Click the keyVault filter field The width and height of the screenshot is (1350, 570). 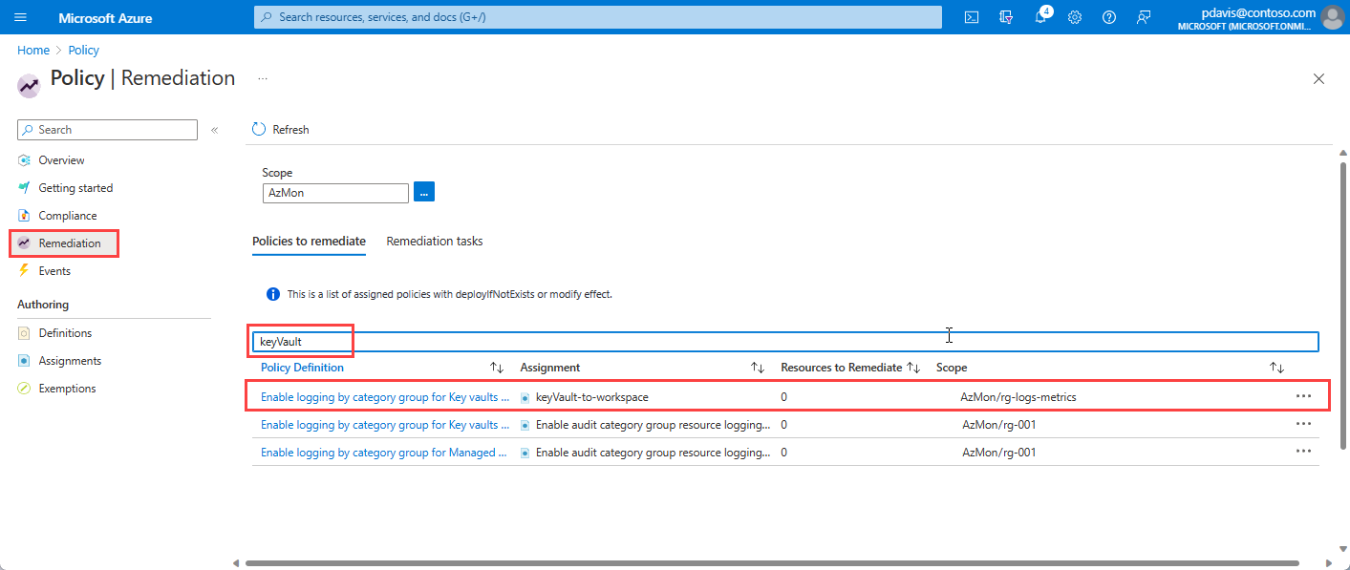click(x=785, y=342)
